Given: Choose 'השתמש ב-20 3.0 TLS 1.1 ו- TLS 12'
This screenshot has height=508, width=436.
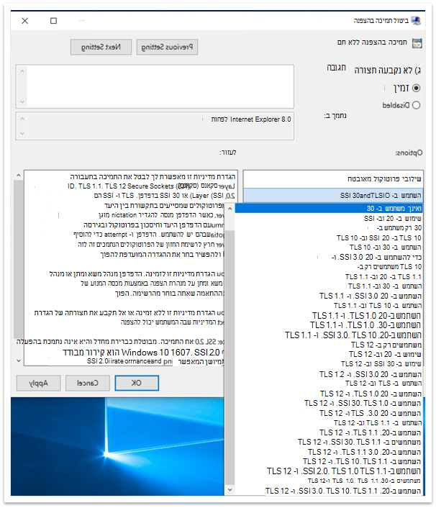Looking at the screenshot, I should coord(329,452).
